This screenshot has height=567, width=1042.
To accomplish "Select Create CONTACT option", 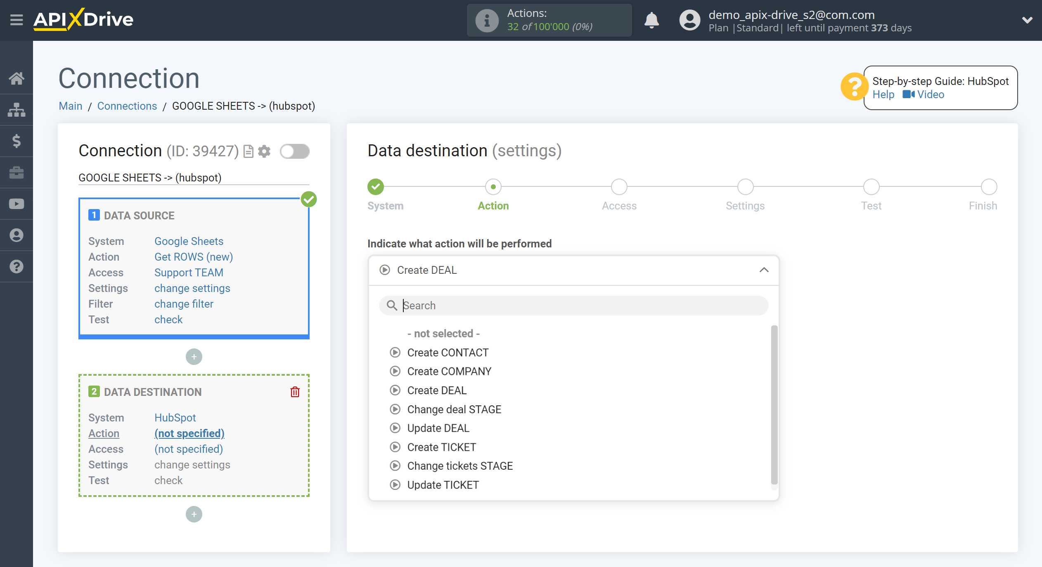I will [x=448, y=353].
